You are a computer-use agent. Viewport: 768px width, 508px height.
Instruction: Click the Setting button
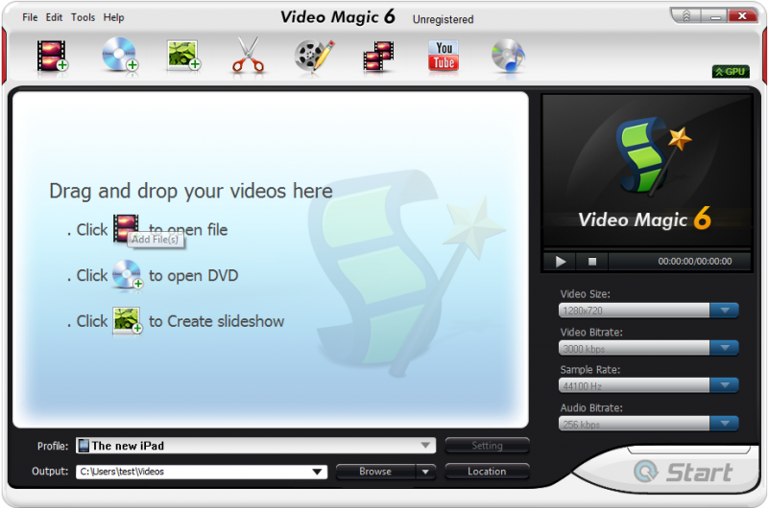point(487,446)
